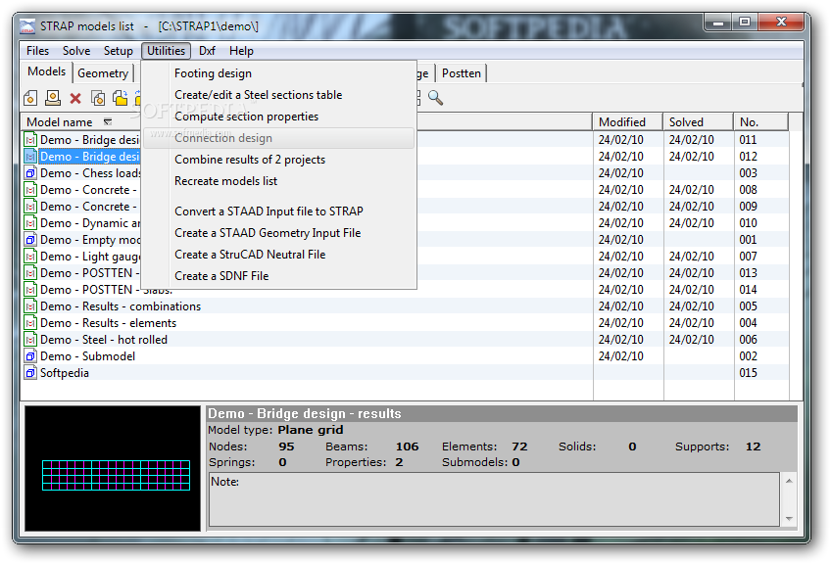Click the STRAP app icon in title bar

coord(27,26)
